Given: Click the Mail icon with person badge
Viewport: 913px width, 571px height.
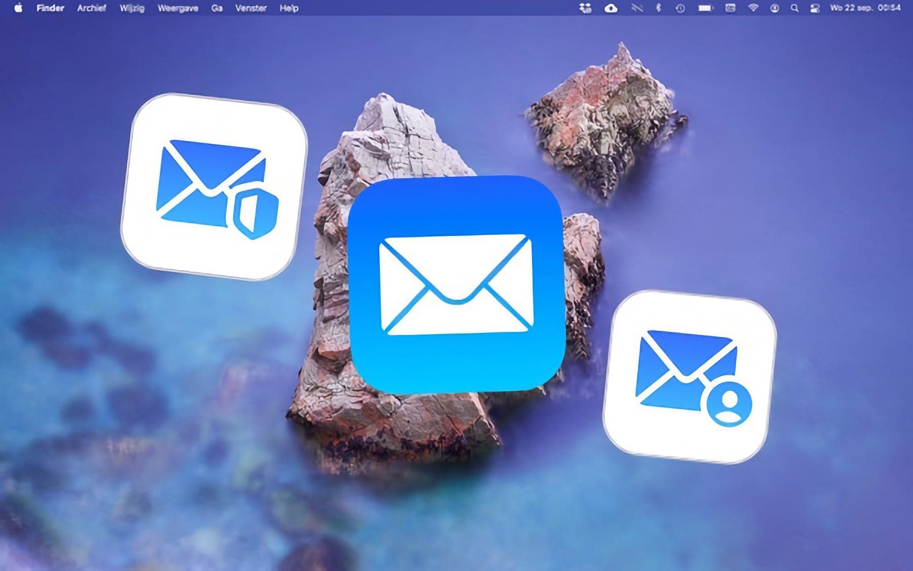Looking at the screenshot, I should click(690, 377).
